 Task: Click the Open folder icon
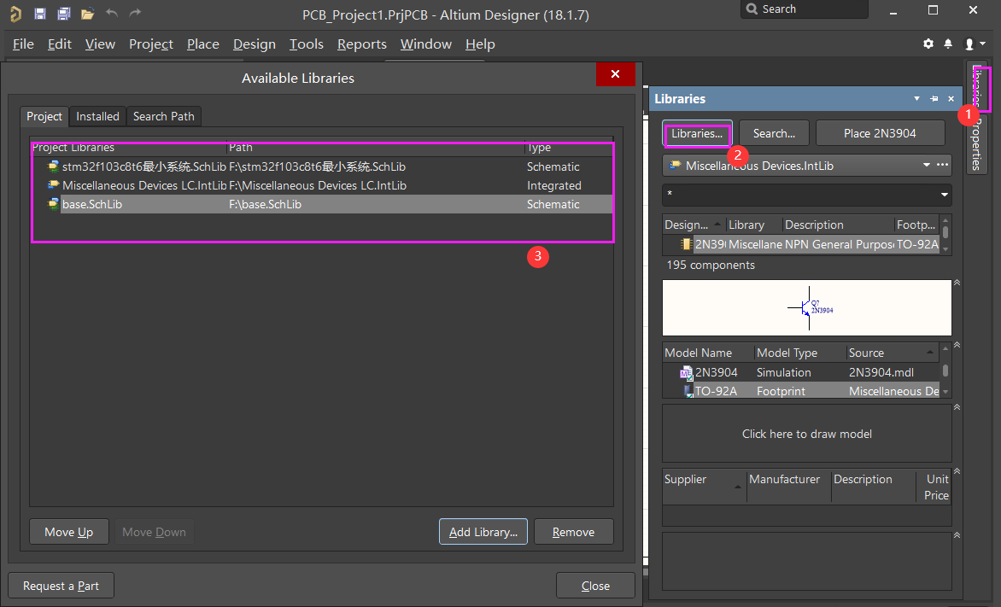pyautogui.click(x=87, y=14)
